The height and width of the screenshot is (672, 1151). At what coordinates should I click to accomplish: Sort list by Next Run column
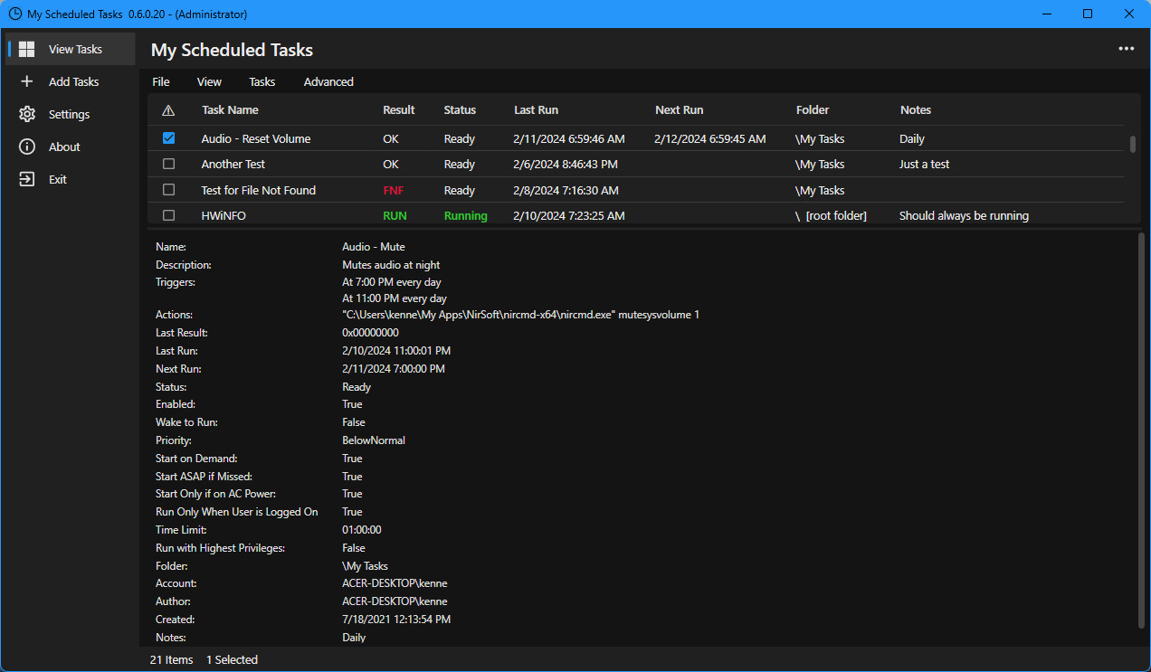(x=679, y=109)
